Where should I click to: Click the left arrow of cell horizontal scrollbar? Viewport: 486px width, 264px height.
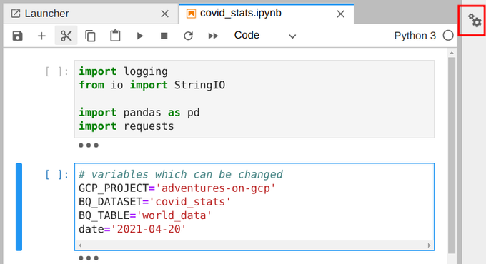click(80, 245)
